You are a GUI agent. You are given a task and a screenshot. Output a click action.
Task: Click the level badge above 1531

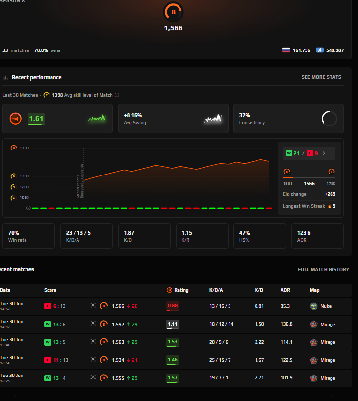tap(287, 172)
